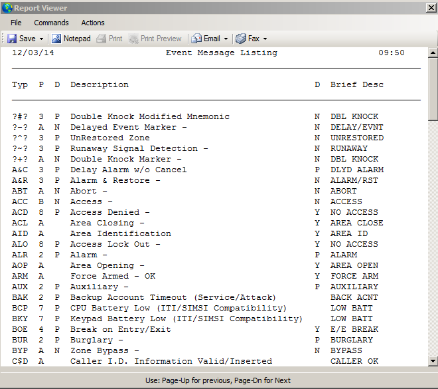The image size is (438, 389).
Task: Click 'CPU Battery Low' description row
Action: pos(179,308)
